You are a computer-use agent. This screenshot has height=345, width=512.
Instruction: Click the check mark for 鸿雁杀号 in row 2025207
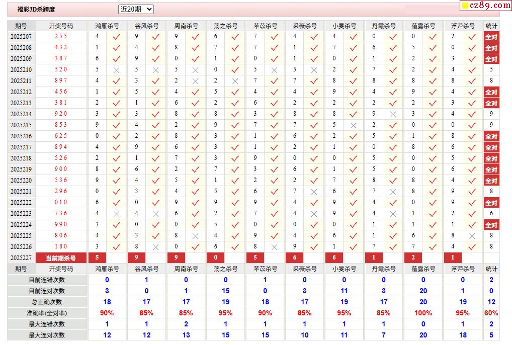tap(116, 37)
